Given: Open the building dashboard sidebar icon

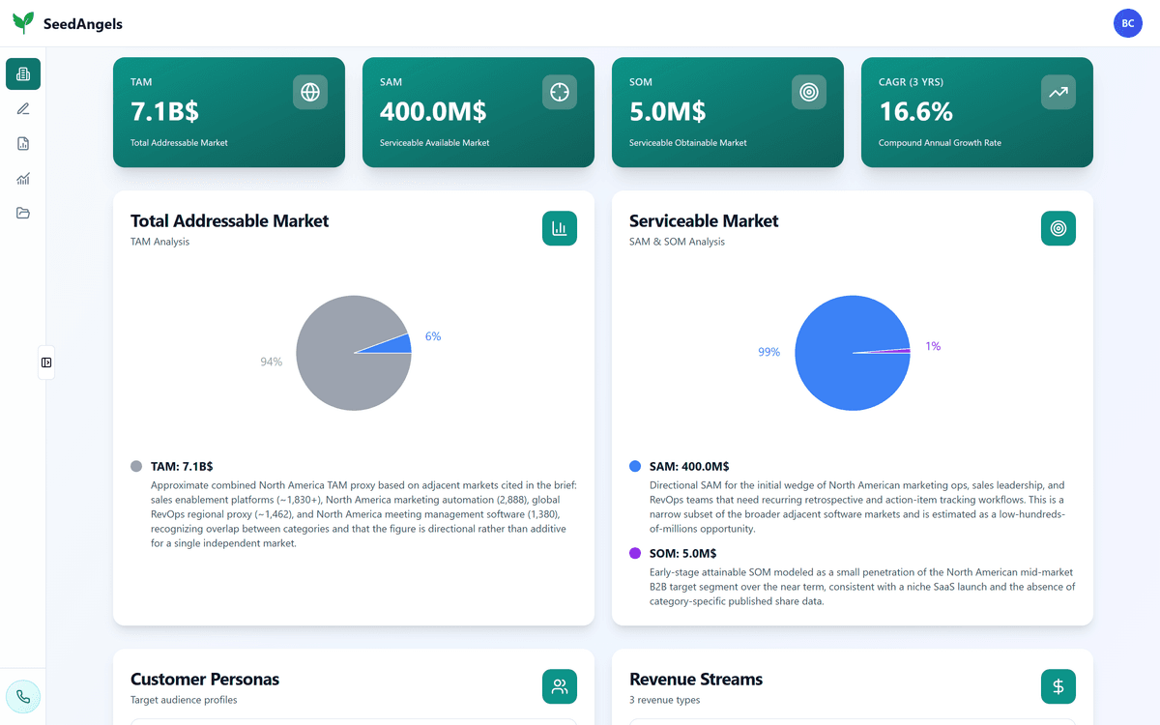Looking at the screenshot, I should pyautogui.click(x=23, y=73).
